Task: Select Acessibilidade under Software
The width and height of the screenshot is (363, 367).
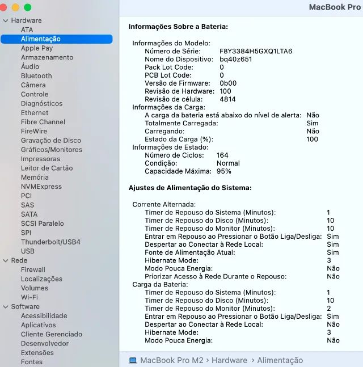Action: [x=44, y=316]
